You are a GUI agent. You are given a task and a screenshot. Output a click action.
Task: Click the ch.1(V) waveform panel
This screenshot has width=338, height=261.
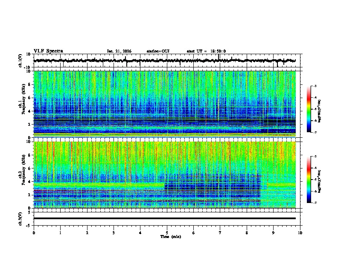coord(168,61)
